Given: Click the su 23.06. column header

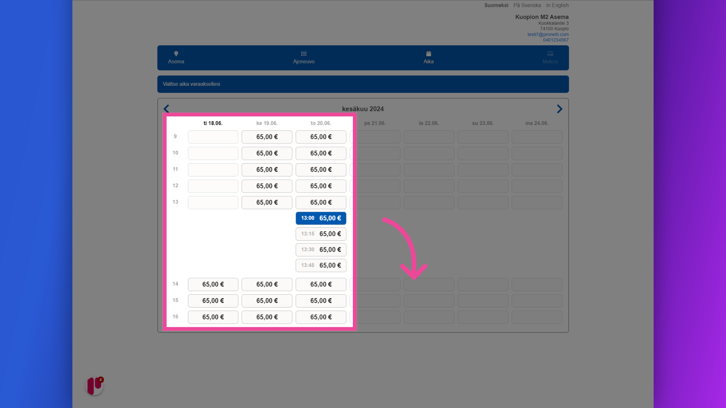Looking at the screenshot, I should pyautogui.click(x=483, y=123).
